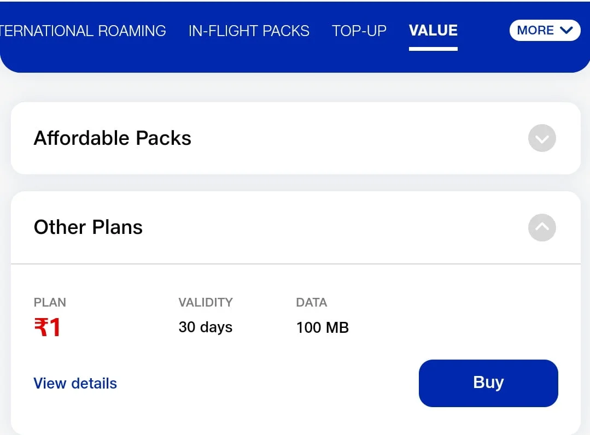The width and height of the screenshot is (590, 435).
Task: Select the 100 MB data value
Action: 323,327
